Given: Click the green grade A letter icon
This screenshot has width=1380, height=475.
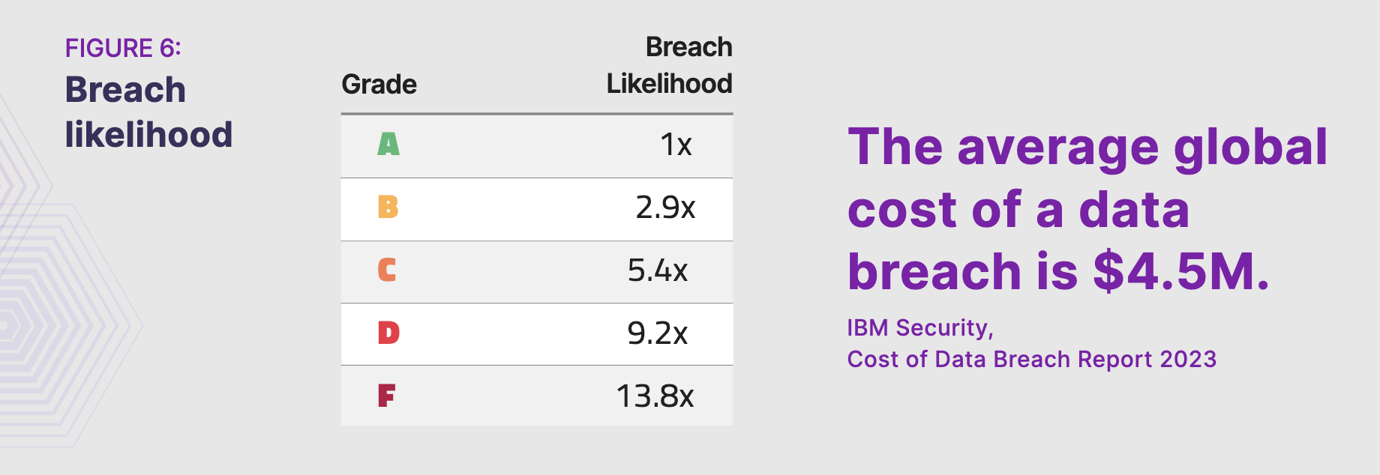Looking at the screenshot, I should tap(388, 144).
